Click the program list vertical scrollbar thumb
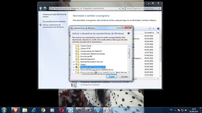The image size is (202, 113). coord(160,47)
